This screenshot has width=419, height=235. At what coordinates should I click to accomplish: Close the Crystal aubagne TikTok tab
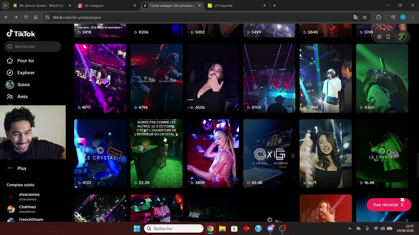(199, 6)
